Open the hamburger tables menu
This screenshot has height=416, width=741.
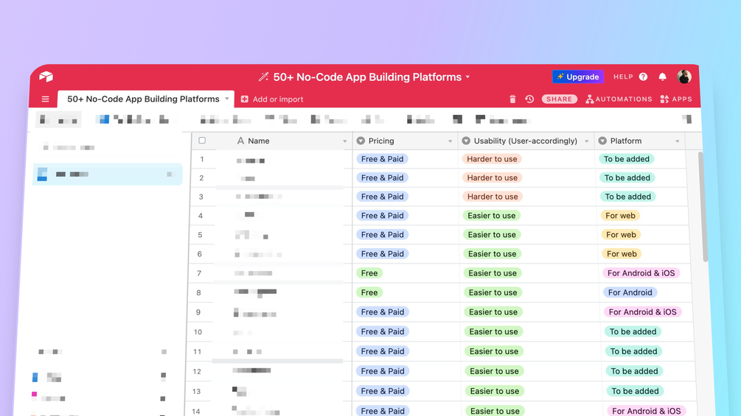click(46, 99)
